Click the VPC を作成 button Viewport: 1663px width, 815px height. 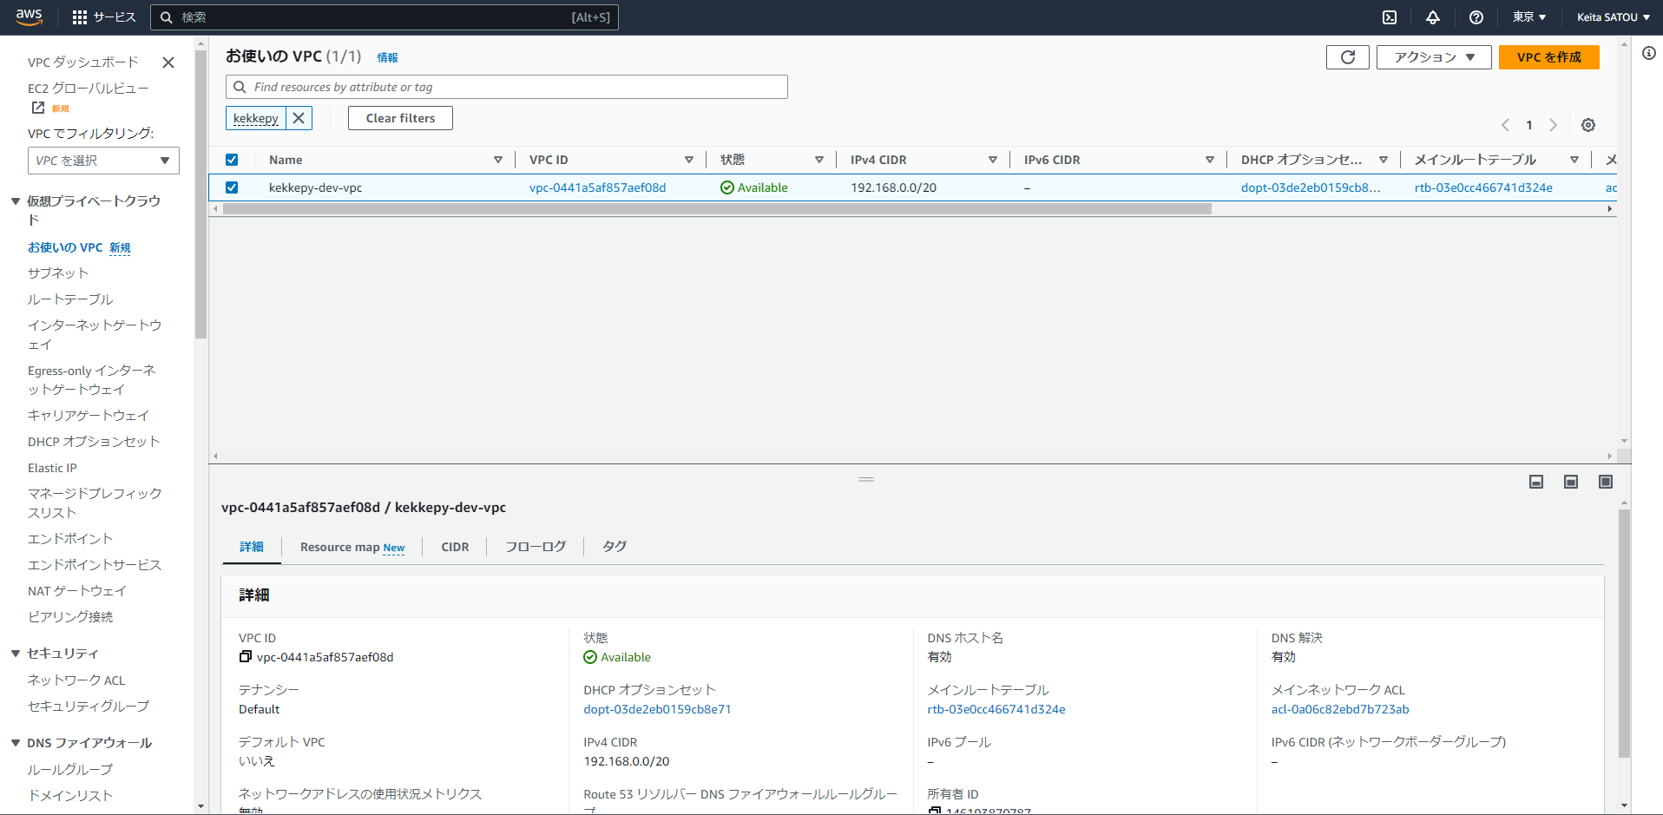point(1549,57)
